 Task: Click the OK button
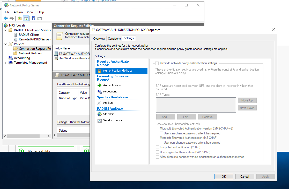click(224, 176)
